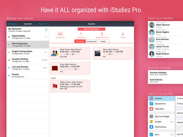Open the My Semester info icon
The image size is (183, 137).
(x=46, y=30)
